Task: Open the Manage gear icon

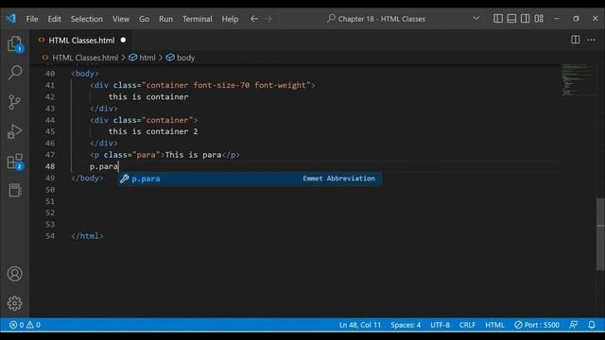Action: coord(15,303)
